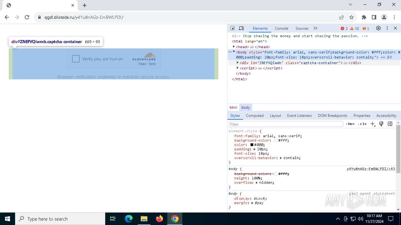Viewport: 401px width, 225px height.
Task: Click the share page icon in the address bar
Action: (x=341, y=17)
